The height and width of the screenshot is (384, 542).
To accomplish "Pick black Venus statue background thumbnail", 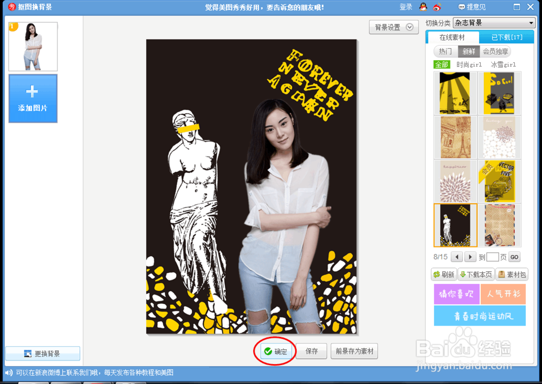I will (455, 225).
